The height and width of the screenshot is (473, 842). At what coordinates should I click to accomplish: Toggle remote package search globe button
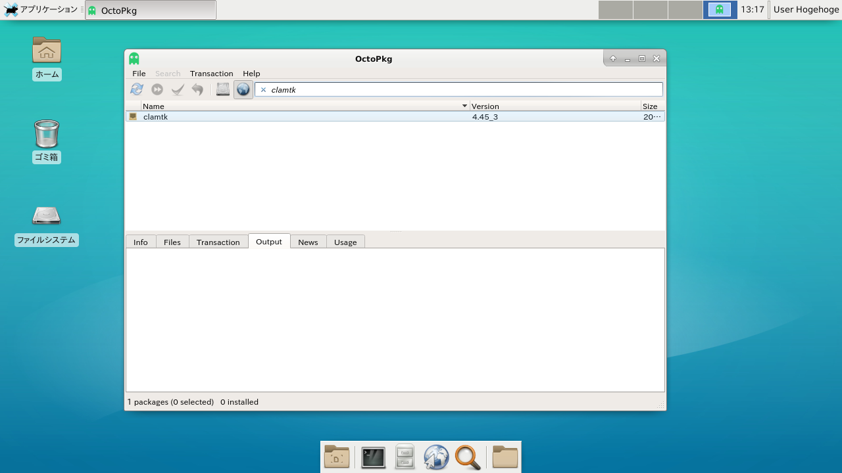(243, 89)
